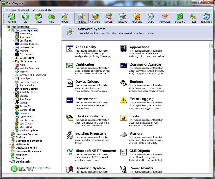Open the Power Monitor heading link
This screenshot has height=179, width=215.
pyautogui.click(x=142, y=168)
